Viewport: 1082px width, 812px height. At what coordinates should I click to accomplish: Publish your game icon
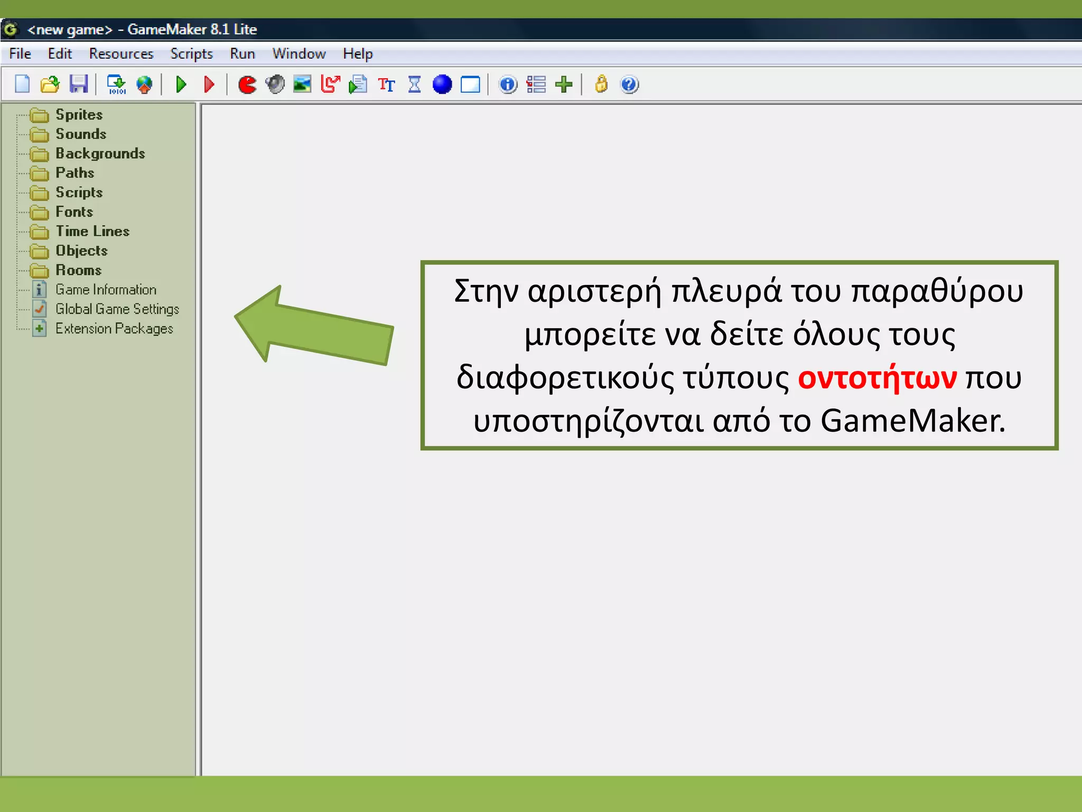tap(144, 84)
